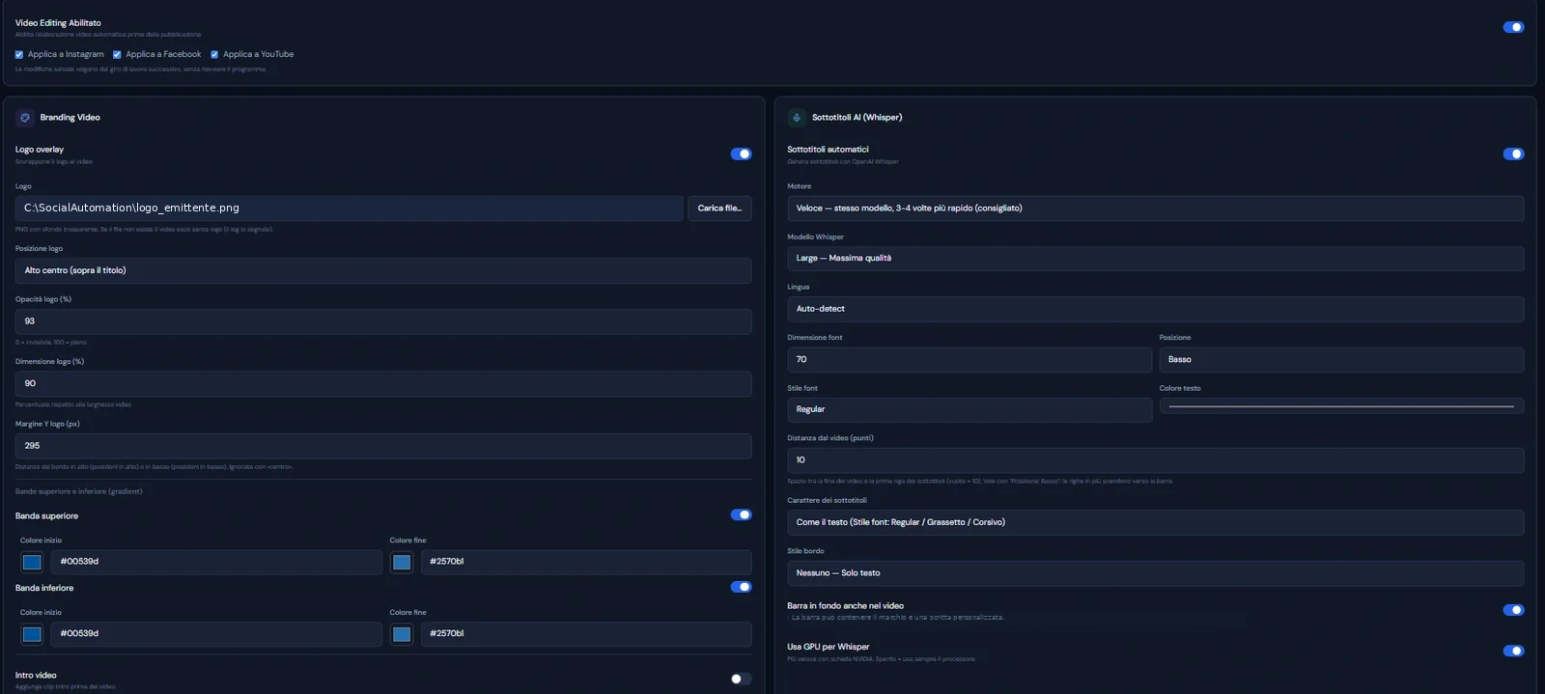Uncheck Applica a YouTube

tap(214, 55)
